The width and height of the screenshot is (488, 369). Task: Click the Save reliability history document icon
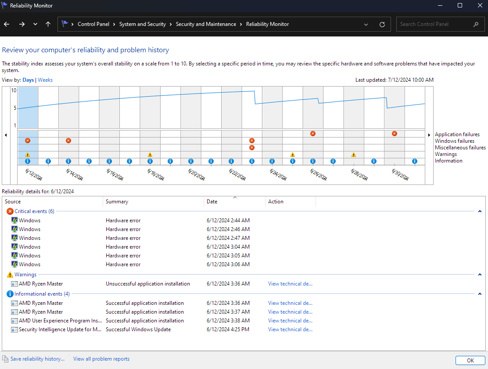[5, 359]
